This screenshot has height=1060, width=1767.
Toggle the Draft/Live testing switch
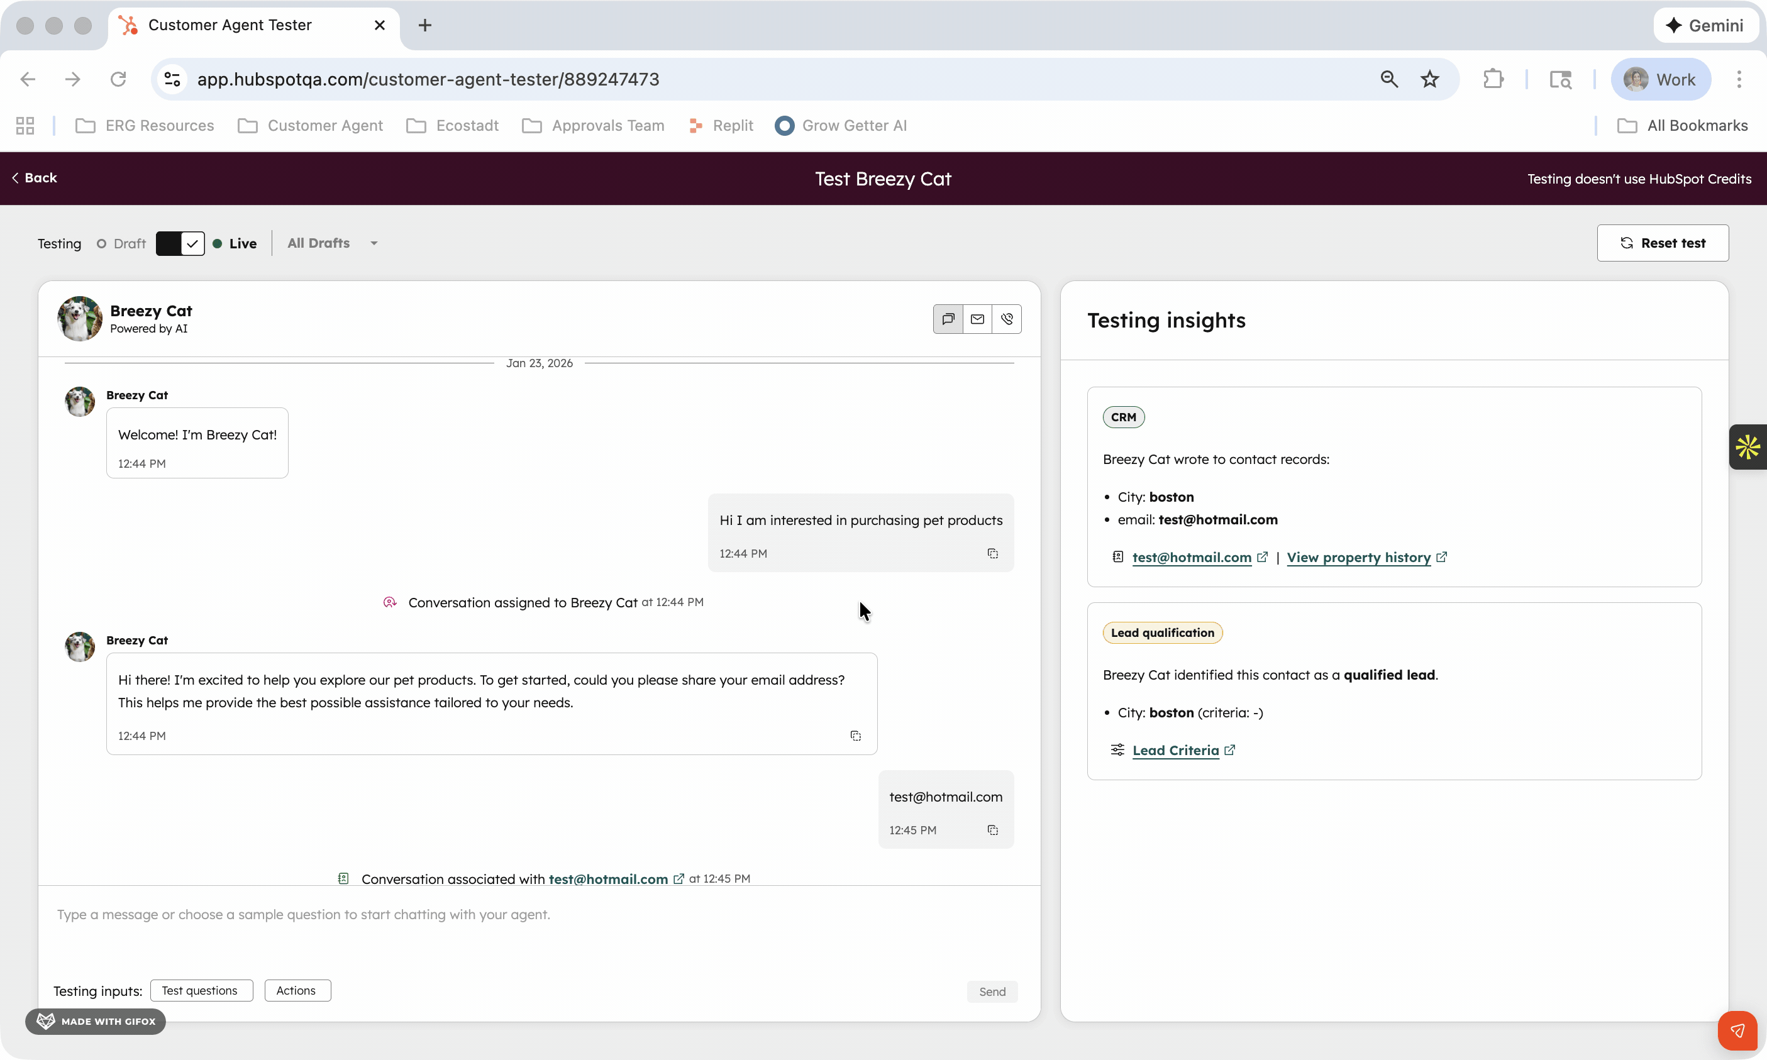[x=180, y=243]
